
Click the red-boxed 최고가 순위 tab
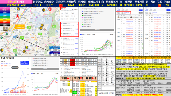[63, 9]
